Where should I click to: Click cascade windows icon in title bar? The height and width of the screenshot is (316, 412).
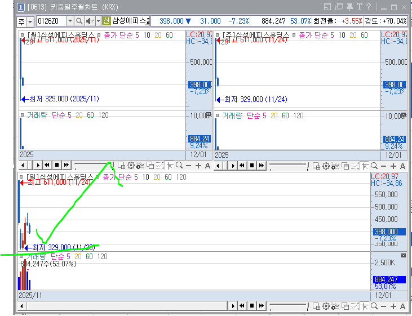tap(339, 7)
